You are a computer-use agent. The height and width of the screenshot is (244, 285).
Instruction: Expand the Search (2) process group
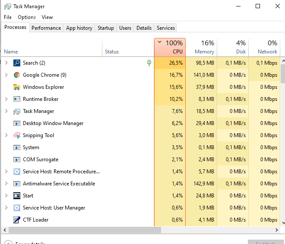(x=6, y=63)
